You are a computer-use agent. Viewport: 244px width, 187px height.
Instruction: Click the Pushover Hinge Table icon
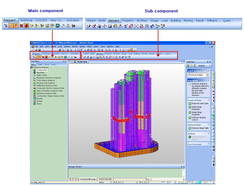190,128
